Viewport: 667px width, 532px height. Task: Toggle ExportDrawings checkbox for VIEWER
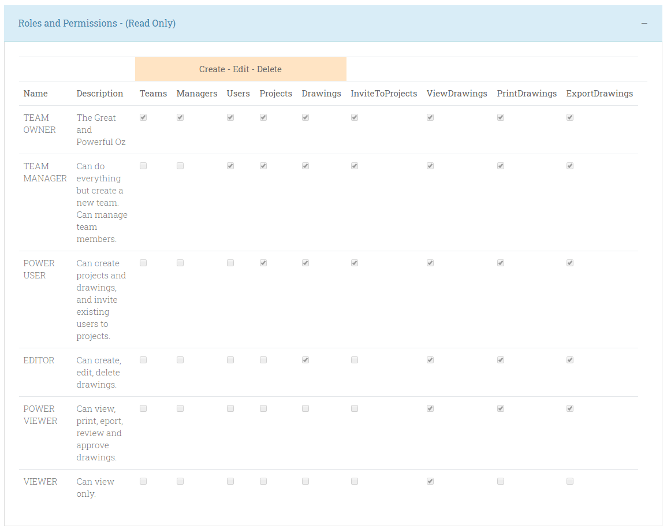click(x=570, y=481)
